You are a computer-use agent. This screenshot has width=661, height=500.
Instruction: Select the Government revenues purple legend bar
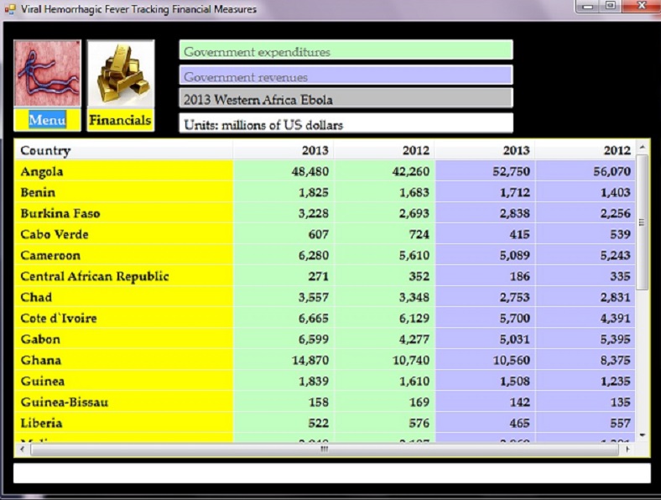pos(346,76)
